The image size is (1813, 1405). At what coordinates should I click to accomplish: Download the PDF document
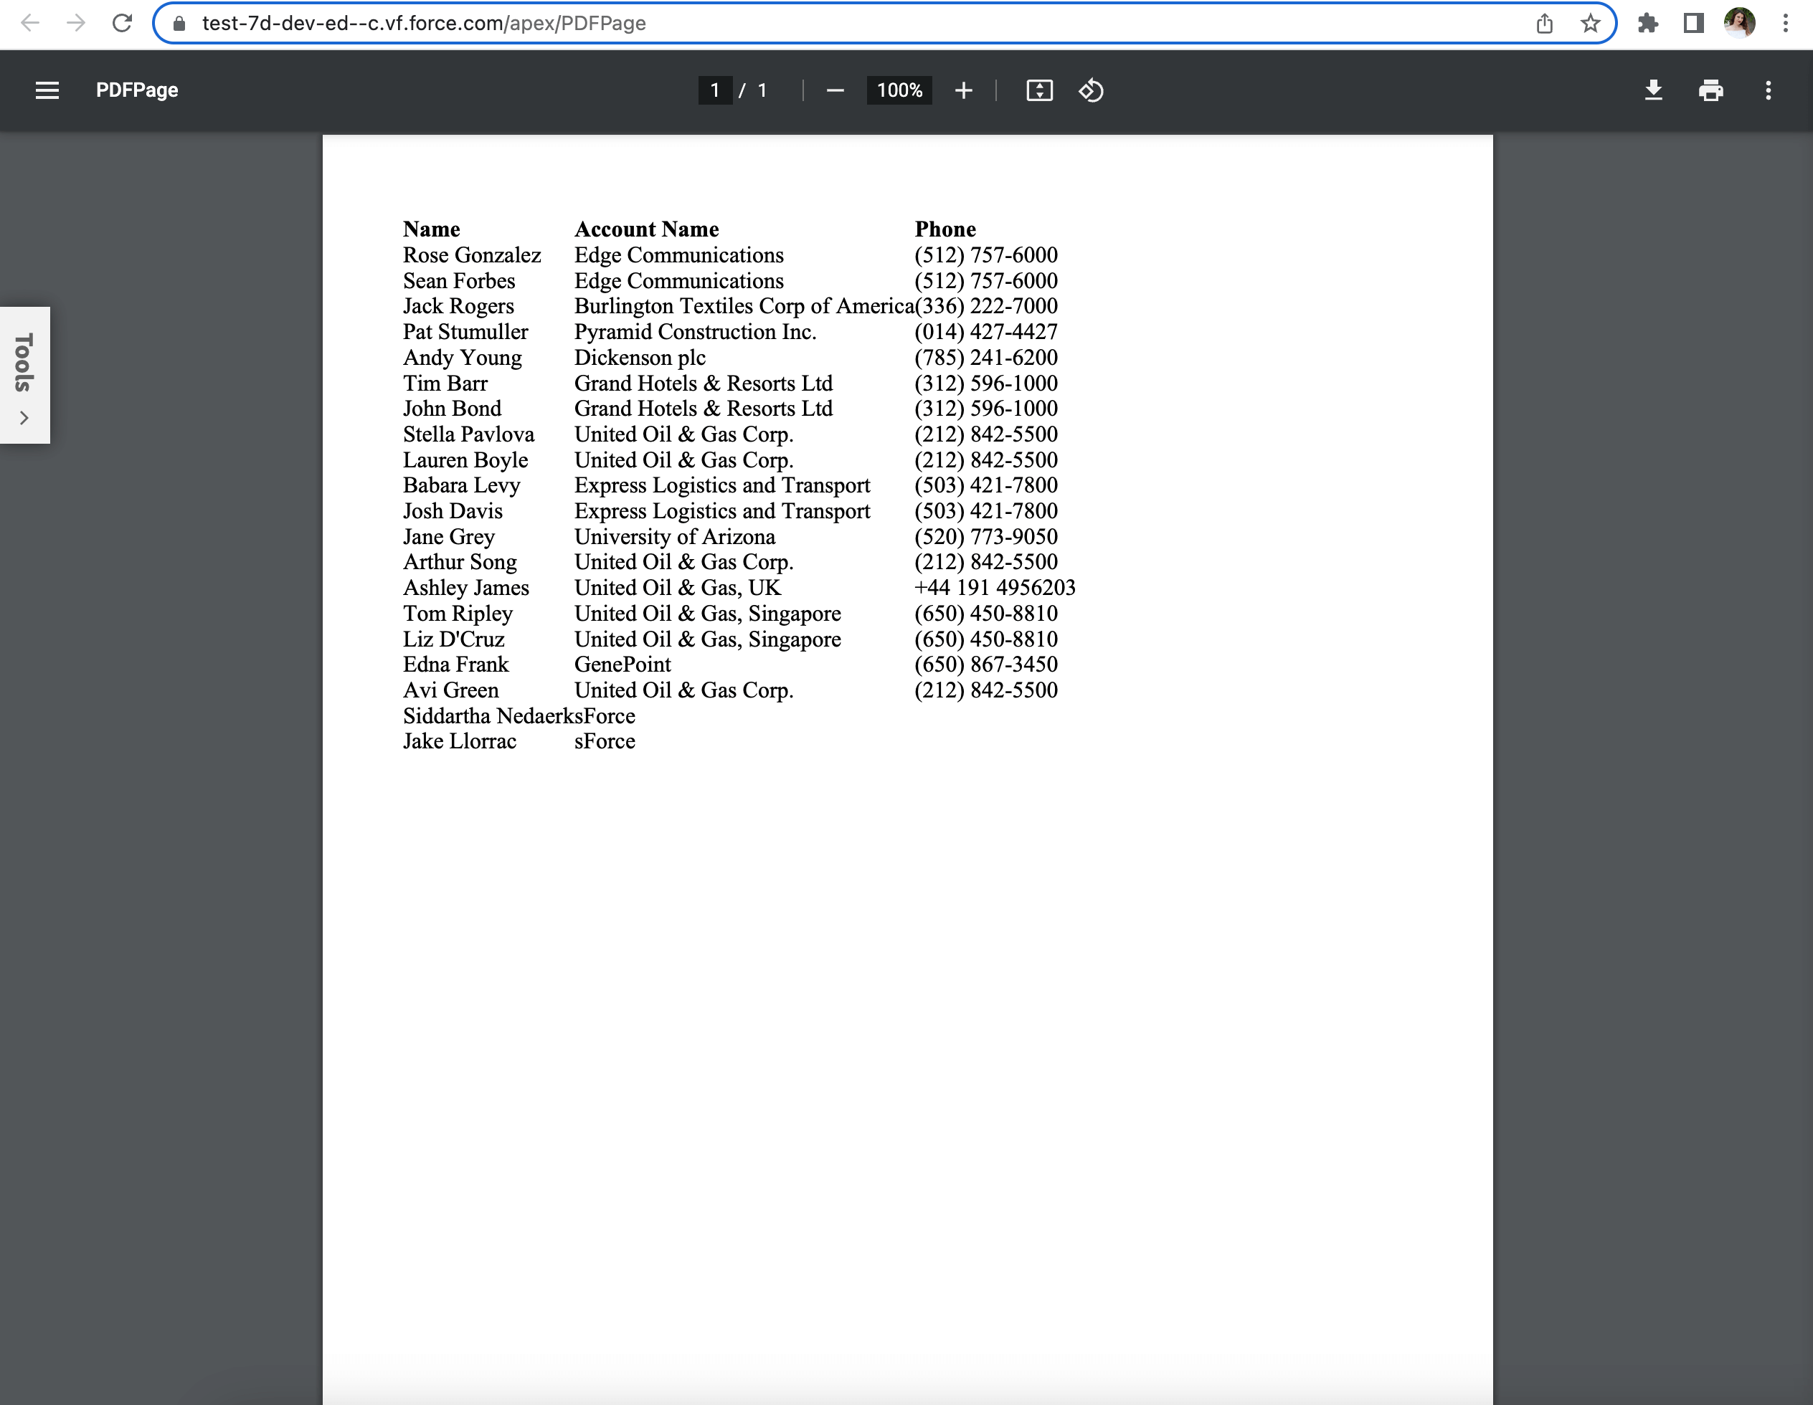pyautogui.click(x=1654, y=90)
